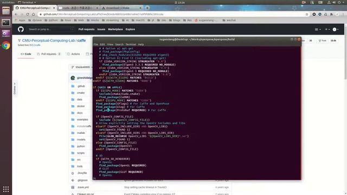Open the Terminal app menu in top bar

(27, 2)
